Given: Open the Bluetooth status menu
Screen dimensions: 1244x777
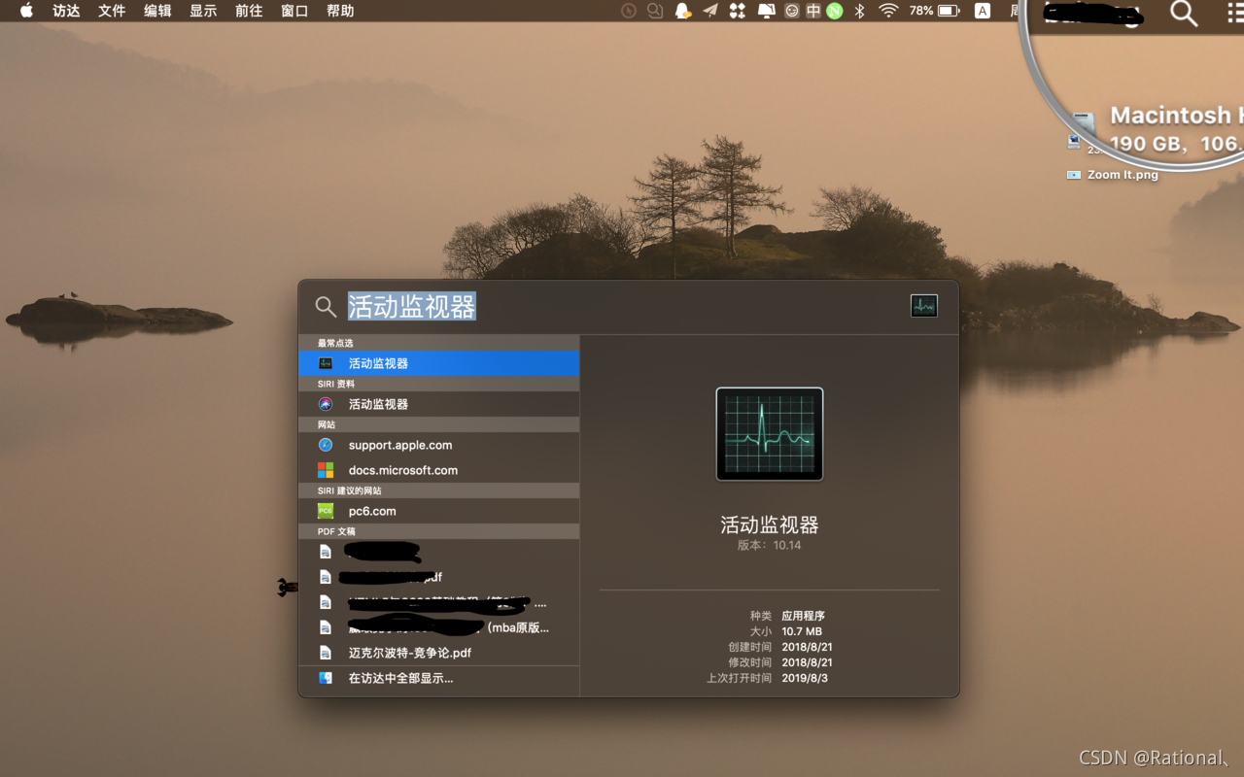Looking at the screenshot, I should click(x=859, y=11).
